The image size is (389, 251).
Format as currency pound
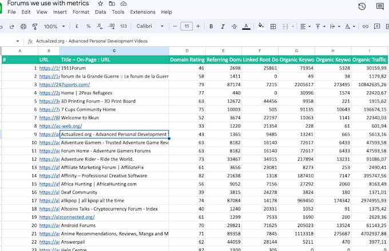77,26
